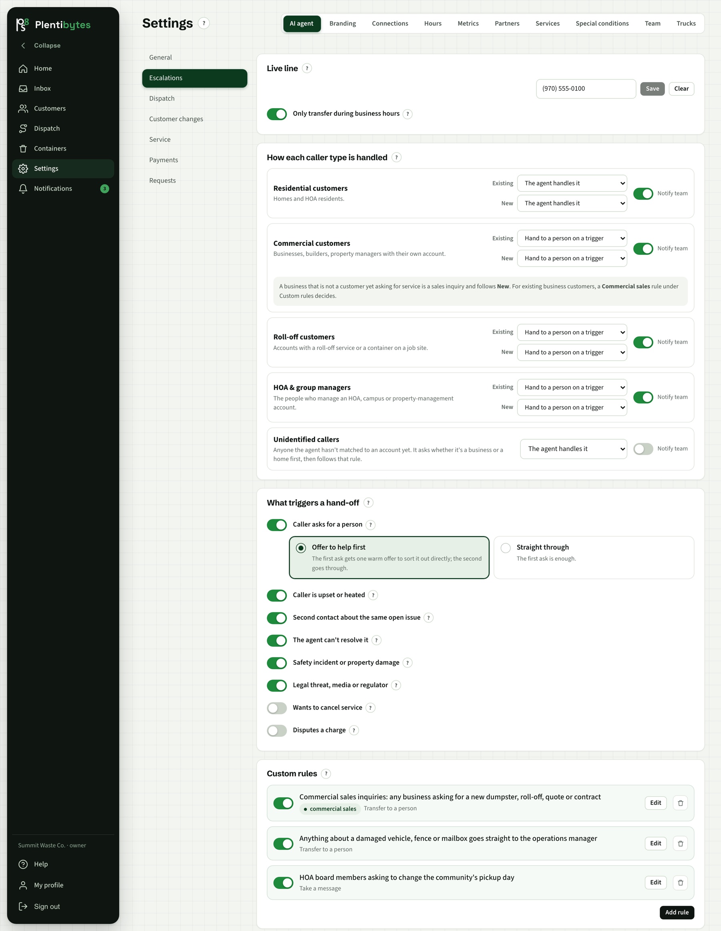721x931 pixels.
Task: Open Help question-circle icon in sidebar
Action: pyautogui.click(x=23, y=865)
